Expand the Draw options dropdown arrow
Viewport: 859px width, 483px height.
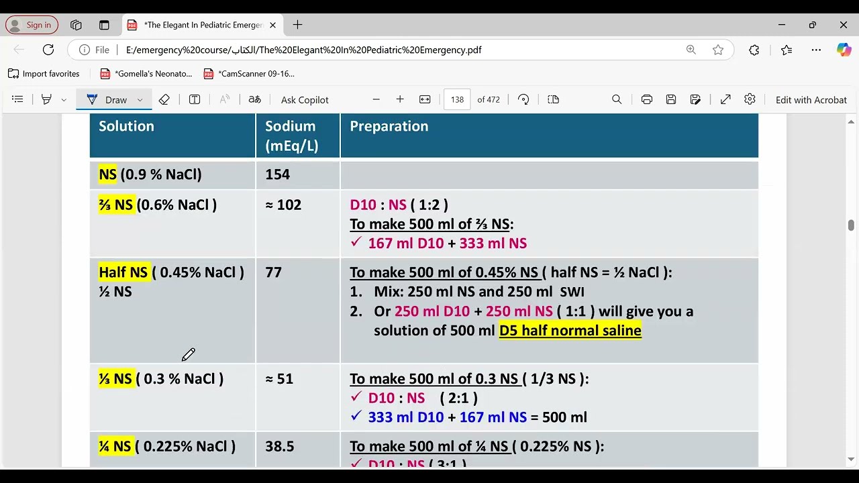[x=140, y=99]
